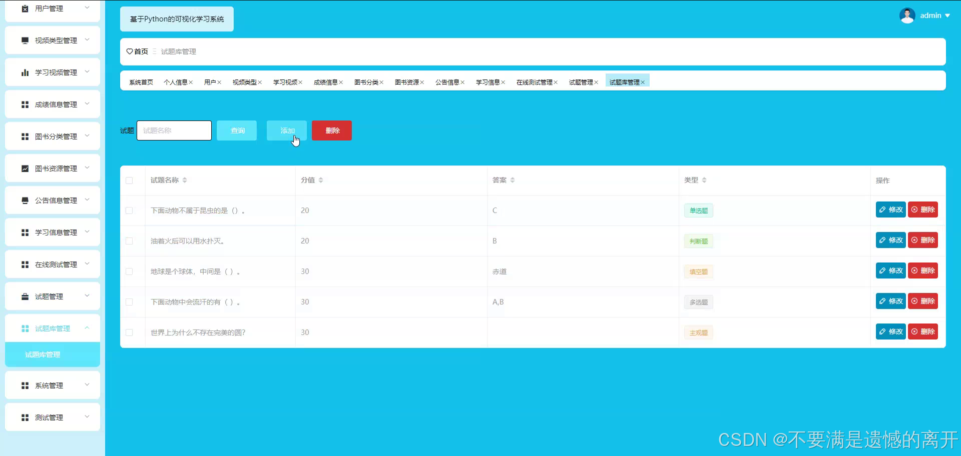Open 学习视频管理 via its chart icon
961x456 pixels.
pyautogui.click(x=25, y=72)
